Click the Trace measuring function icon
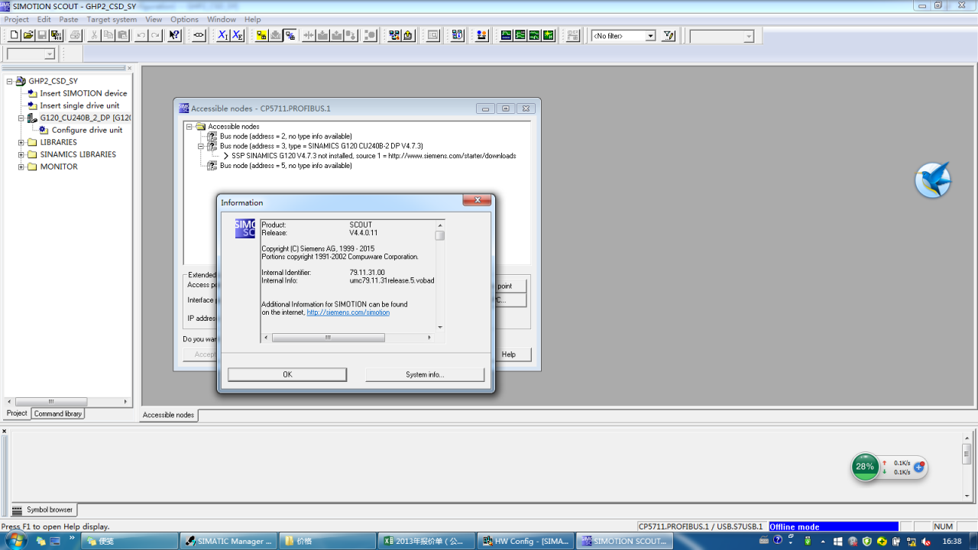 point(506,35)
